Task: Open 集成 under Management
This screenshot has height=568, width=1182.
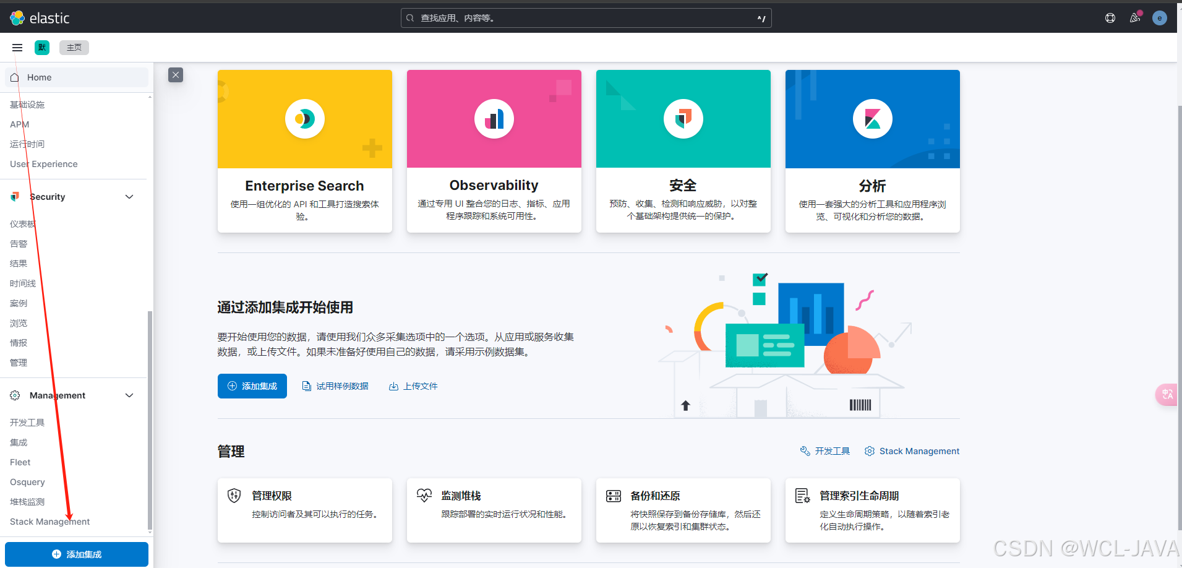Action: pos(19,442)
